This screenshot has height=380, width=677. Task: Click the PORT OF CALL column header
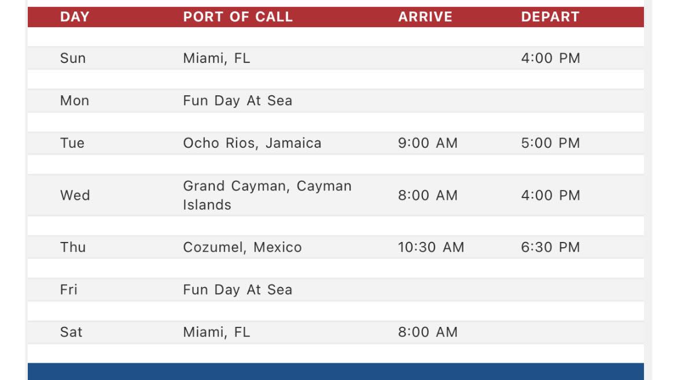pyautogui.click(x=238, y=17)
